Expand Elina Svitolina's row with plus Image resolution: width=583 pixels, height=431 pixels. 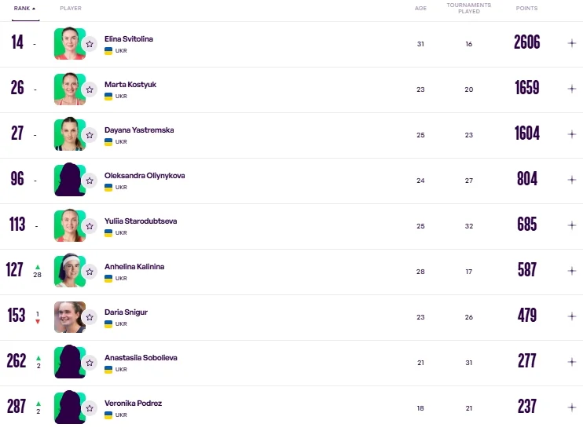tap(572, 44)
